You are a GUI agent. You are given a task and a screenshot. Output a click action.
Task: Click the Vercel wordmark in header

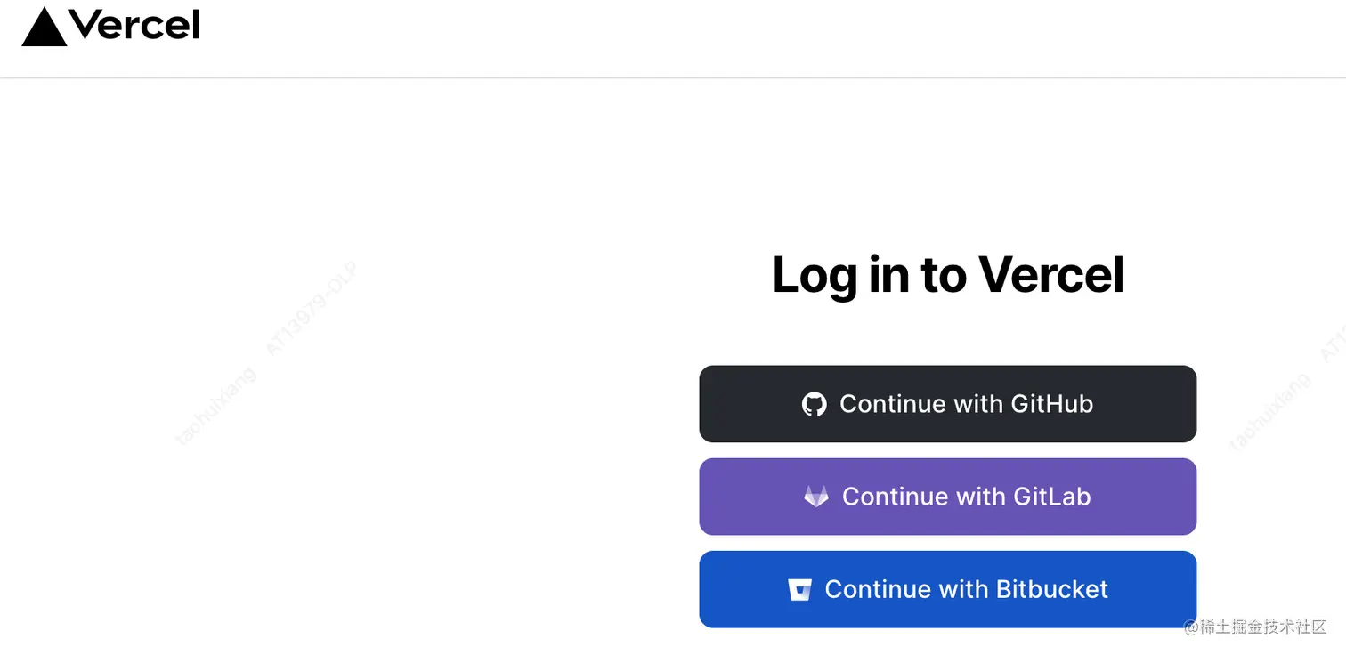click(x=134, y=26)
